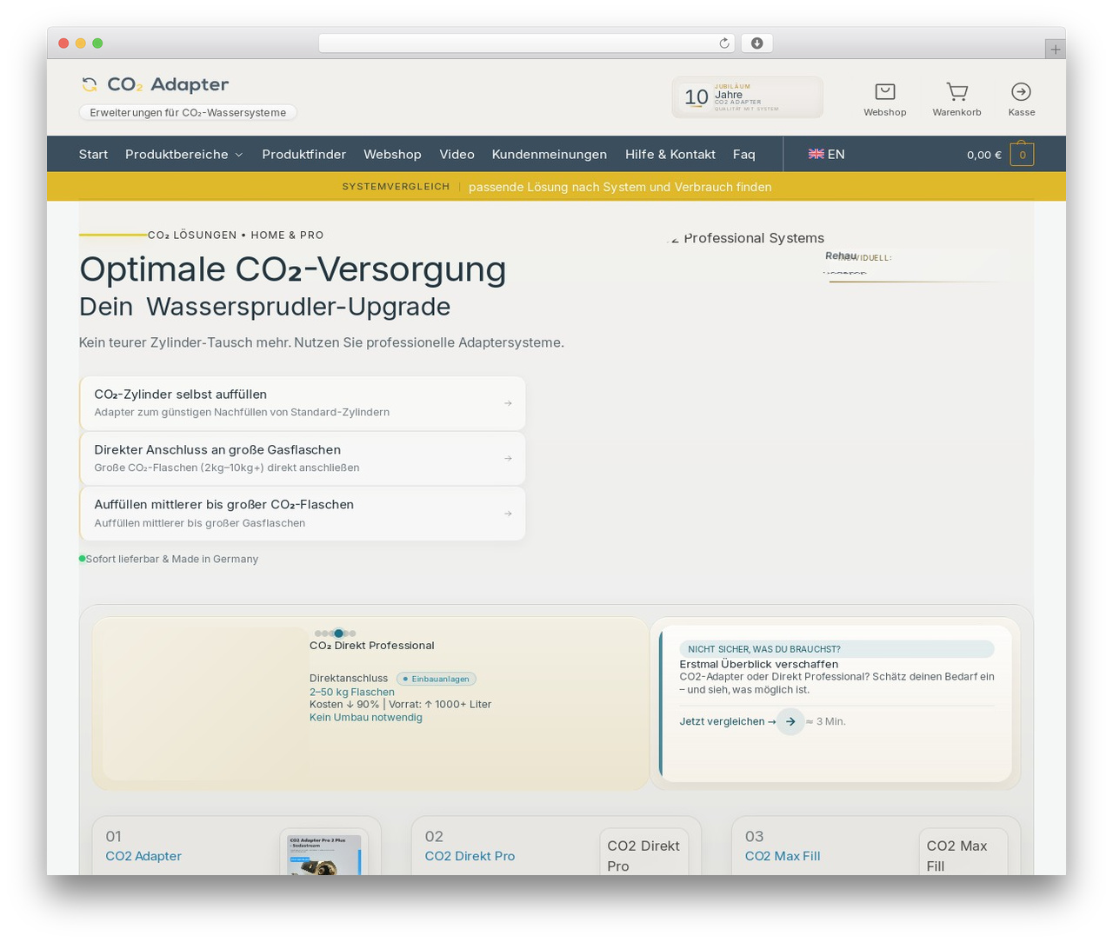Open the 'CO2 Adapter' link in card 01
The image size is (1113, 942).
(143, 856)
